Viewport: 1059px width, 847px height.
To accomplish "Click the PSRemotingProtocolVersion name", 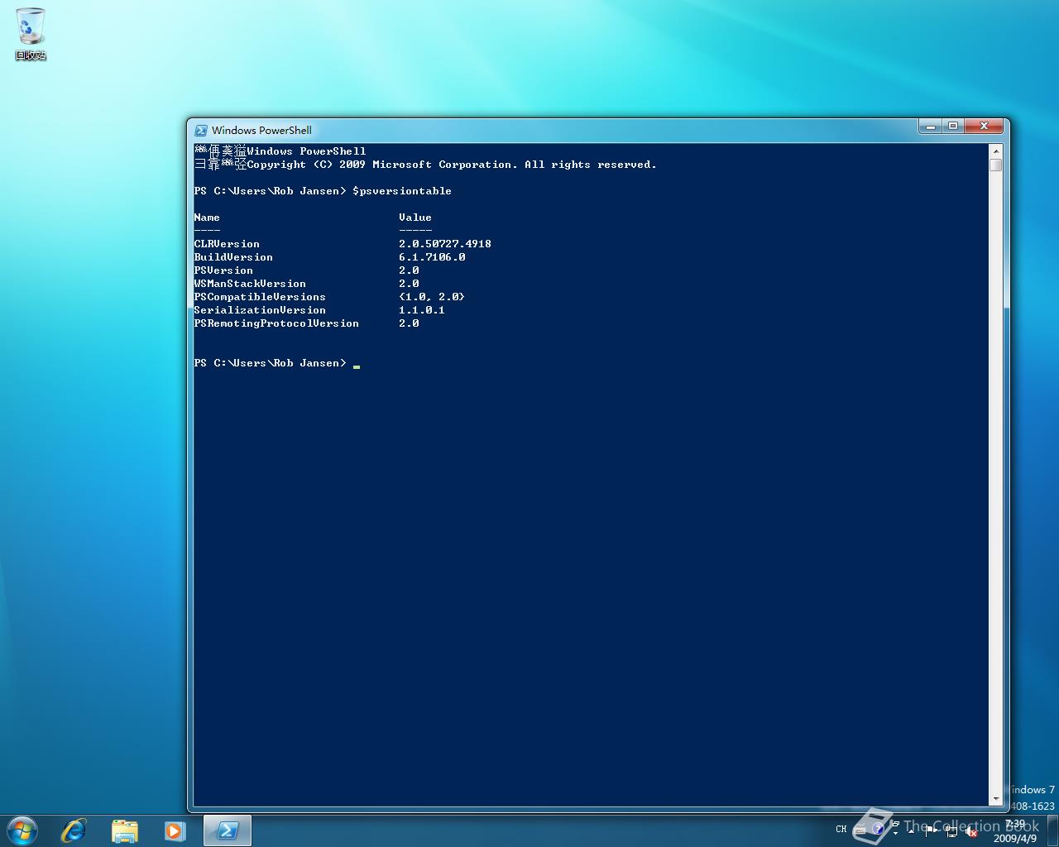I will coord(276,323).
